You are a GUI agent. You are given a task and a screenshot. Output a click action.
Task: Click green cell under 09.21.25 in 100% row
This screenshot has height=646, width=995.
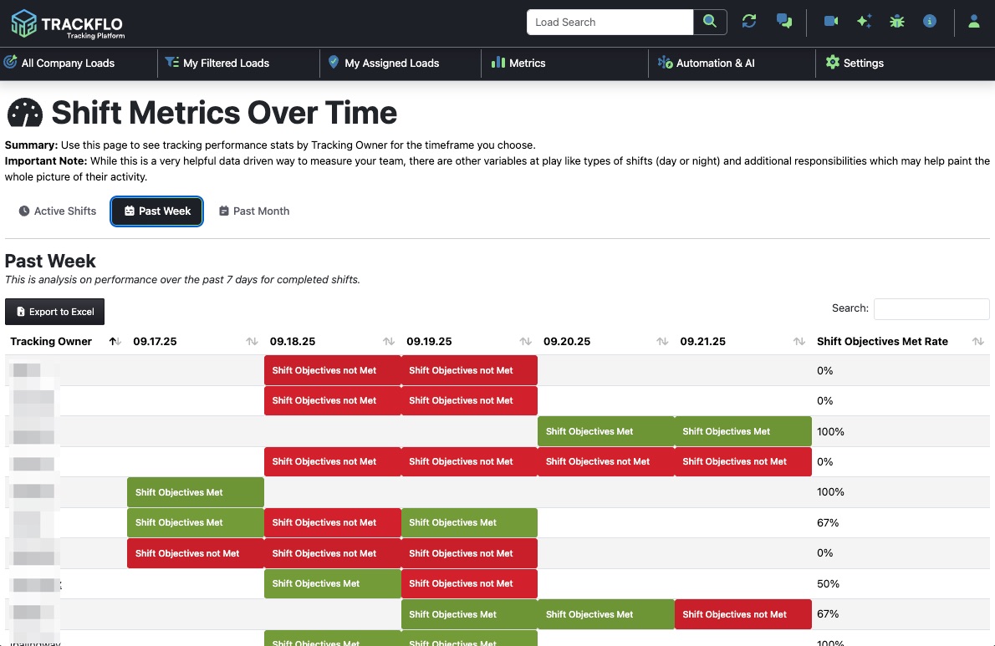pyautogui.click(x=743, y=431)
